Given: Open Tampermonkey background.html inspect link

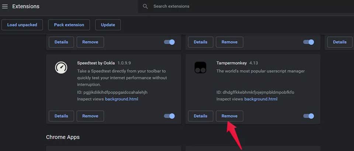Looking at the screenshot, I should click(x=261, y=99).
